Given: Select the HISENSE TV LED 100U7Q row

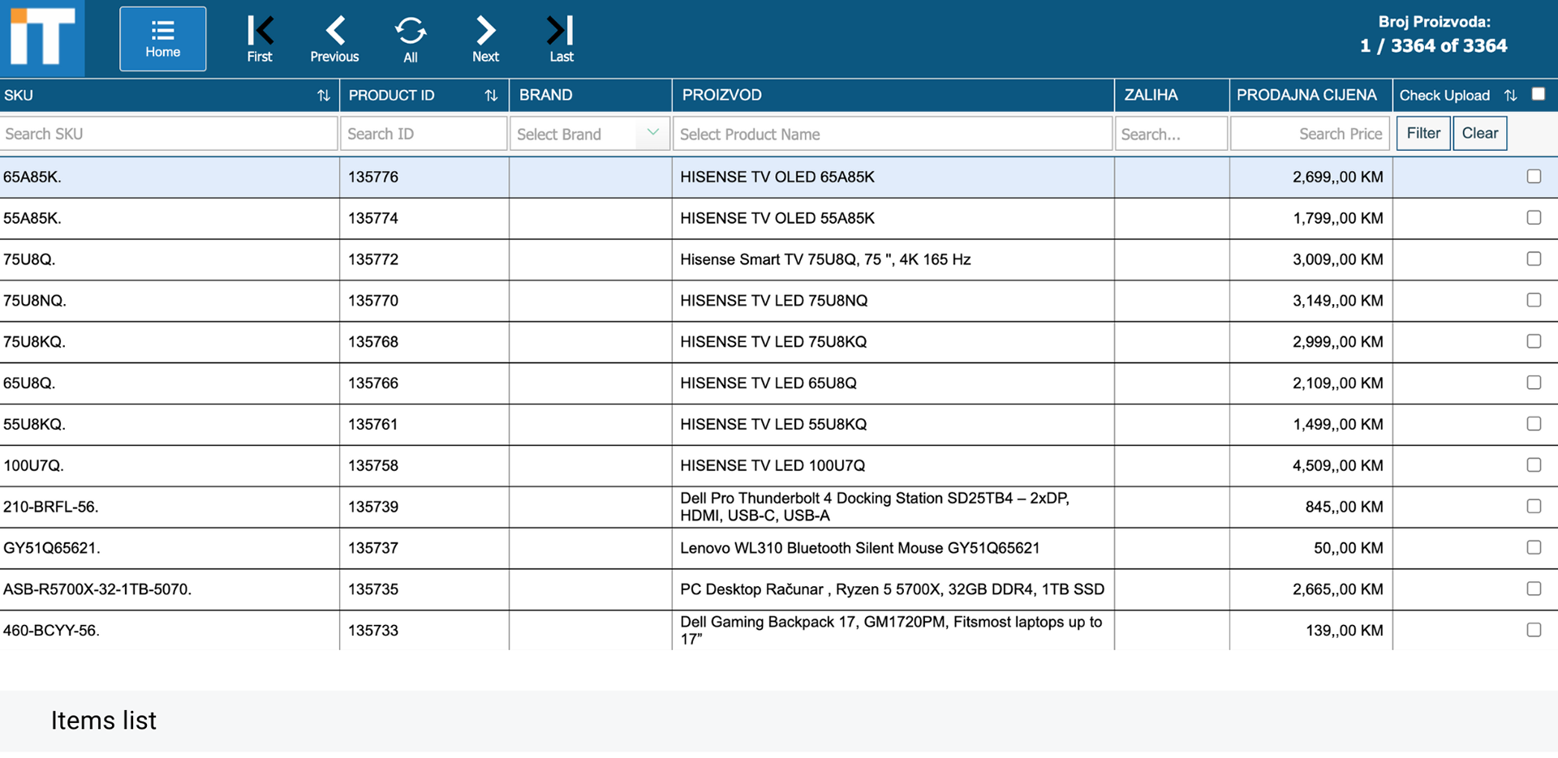Looking at the screenshot, I should (x=779, y=465).
